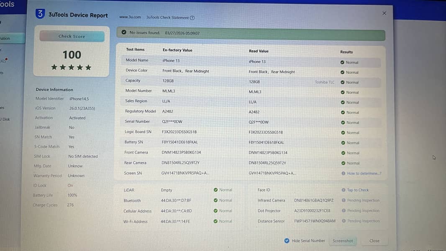Screen dimensions: 446x251
Task: Close the Device Report dialog with X
Action: [x=384, y=13]
